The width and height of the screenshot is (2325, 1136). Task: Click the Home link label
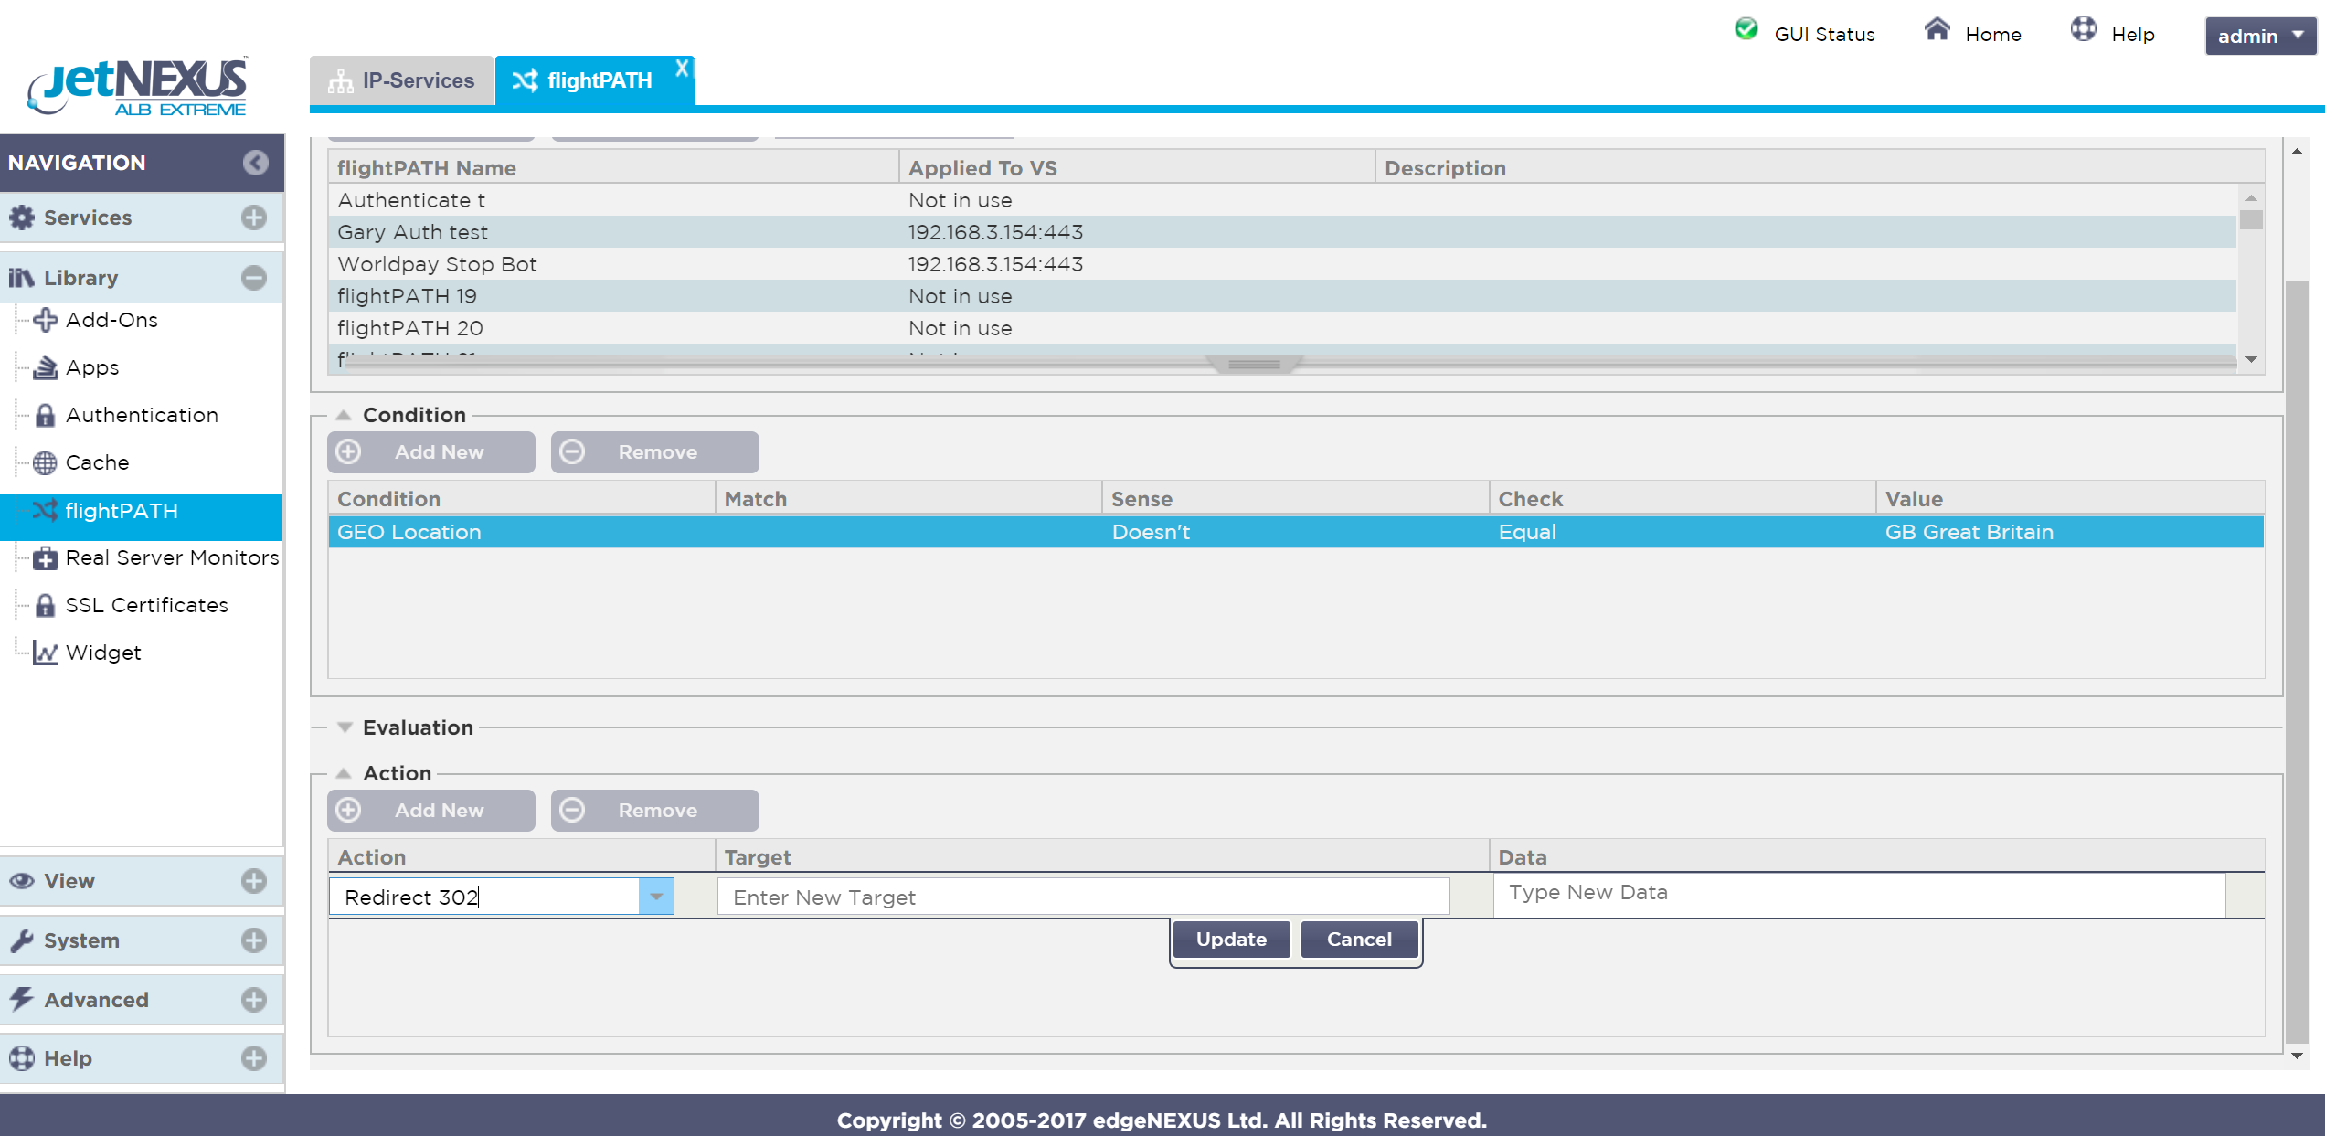[1993, 35]
